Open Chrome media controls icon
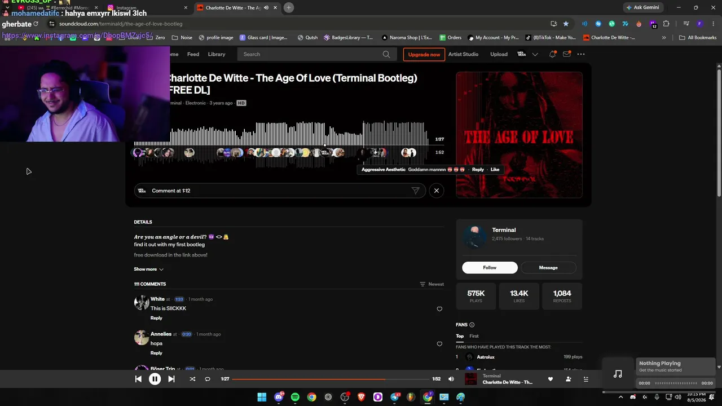The image size is (722, 406). 686,24
